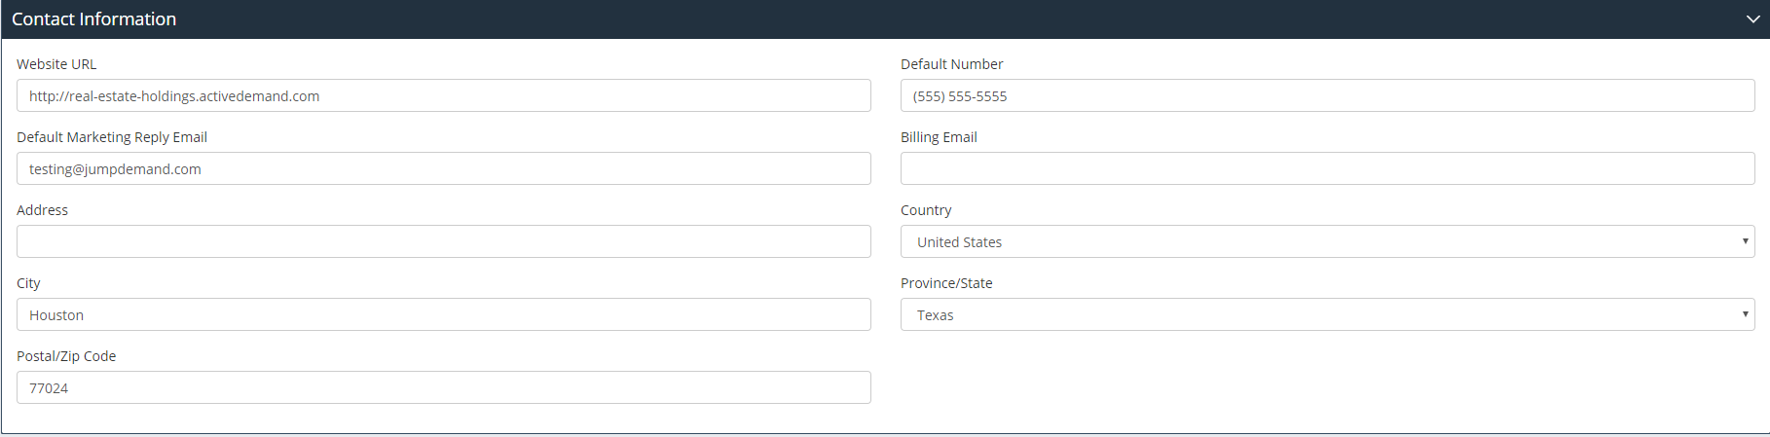The height and width of the screenshot is (437, 1770).
Task: Click the Postal/Zip Code field with 77024
Action: (443, 387)
